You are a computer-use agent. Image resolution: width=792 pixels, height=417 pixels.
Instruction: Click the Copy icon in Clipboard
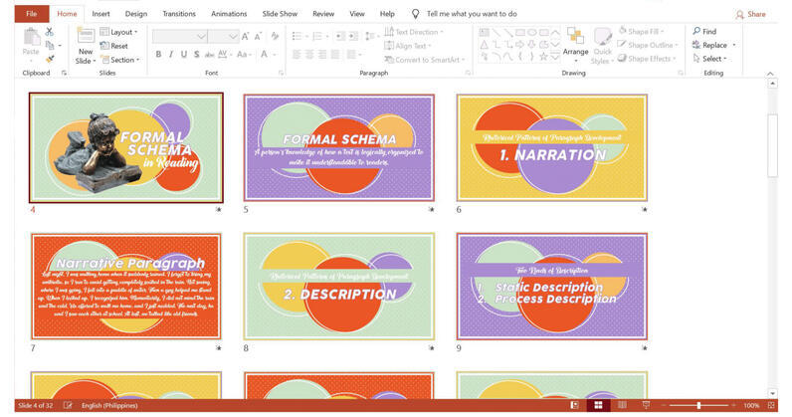coord(50,46)
